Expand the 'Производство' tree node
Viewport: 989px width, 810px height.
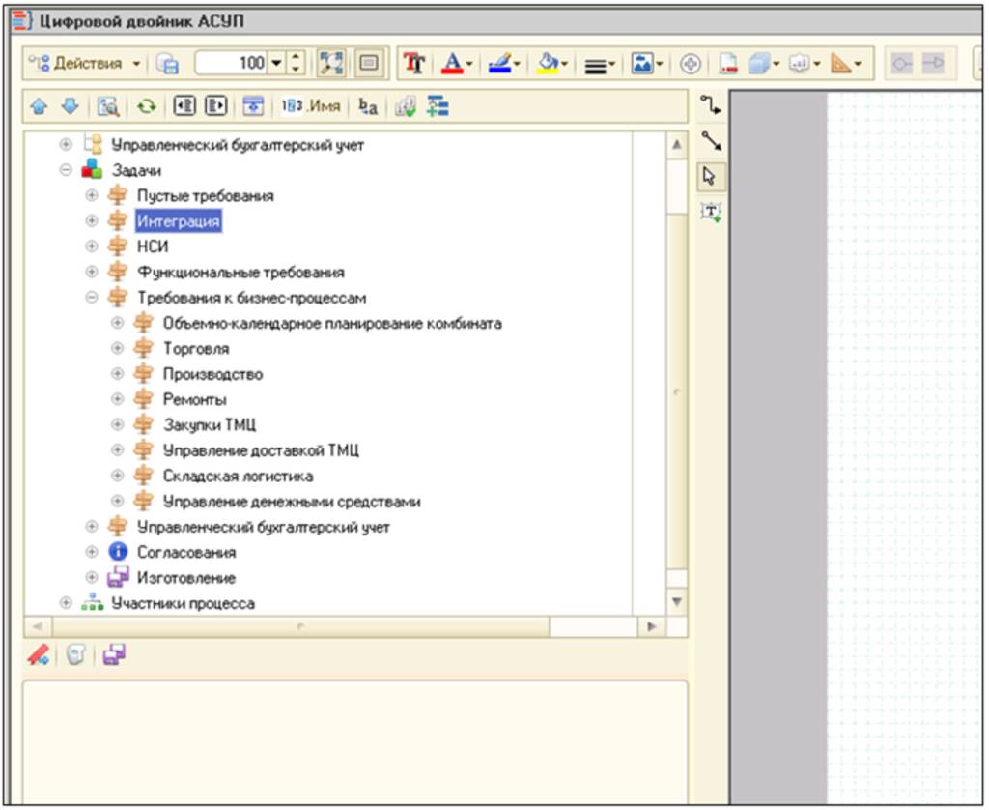[118, 374]
